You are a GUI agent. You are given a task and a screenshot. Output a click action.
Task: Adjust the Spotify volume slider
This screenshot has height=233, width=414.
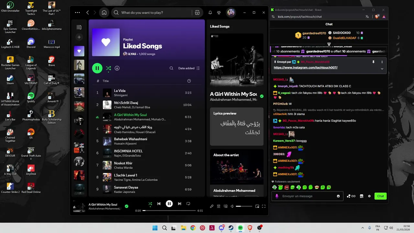tap(244, 206)
